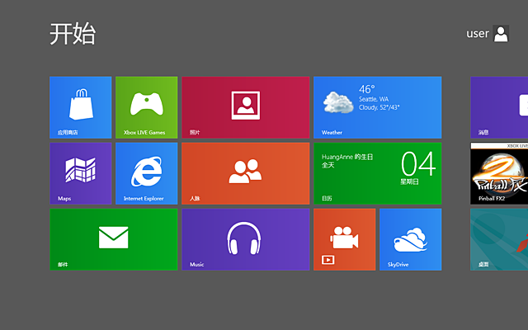Click the 46° temperature reading
528x330 pixels.
pos(366,89)
